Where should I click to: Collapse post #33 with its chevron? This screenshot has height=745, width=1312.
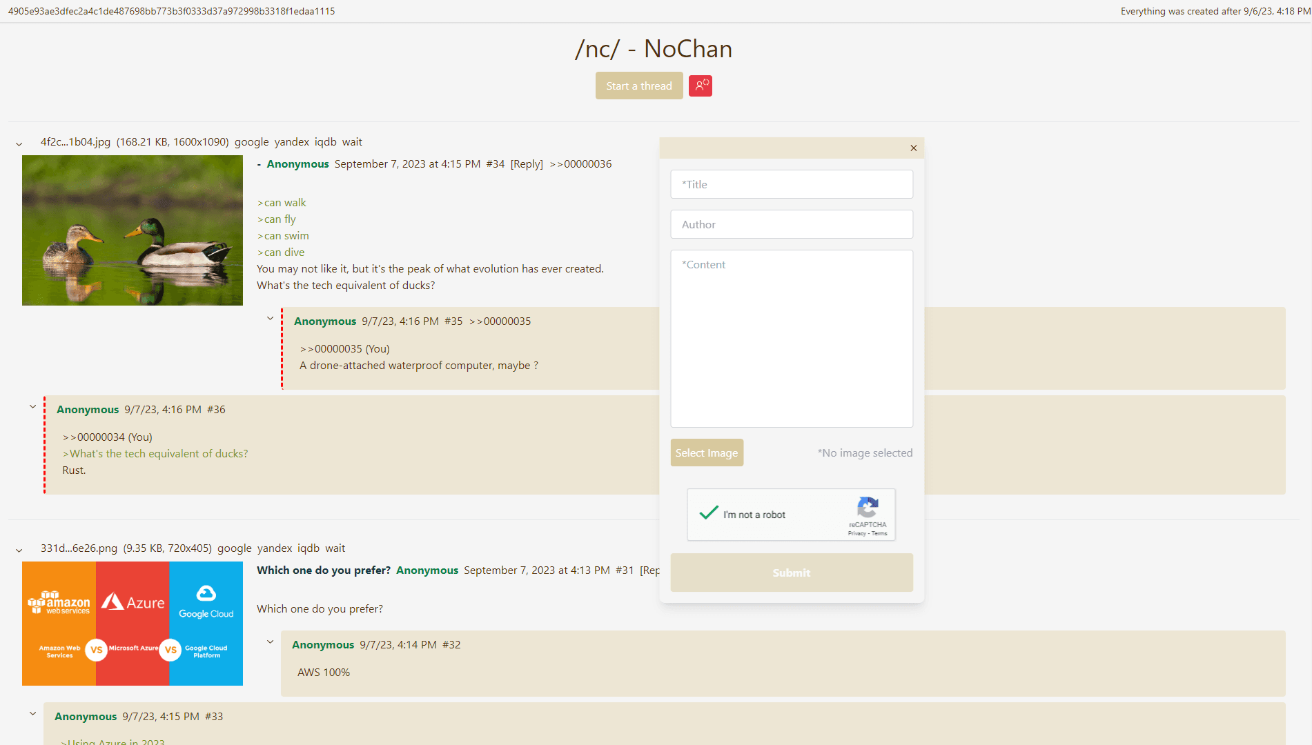[x=32, y=713]
